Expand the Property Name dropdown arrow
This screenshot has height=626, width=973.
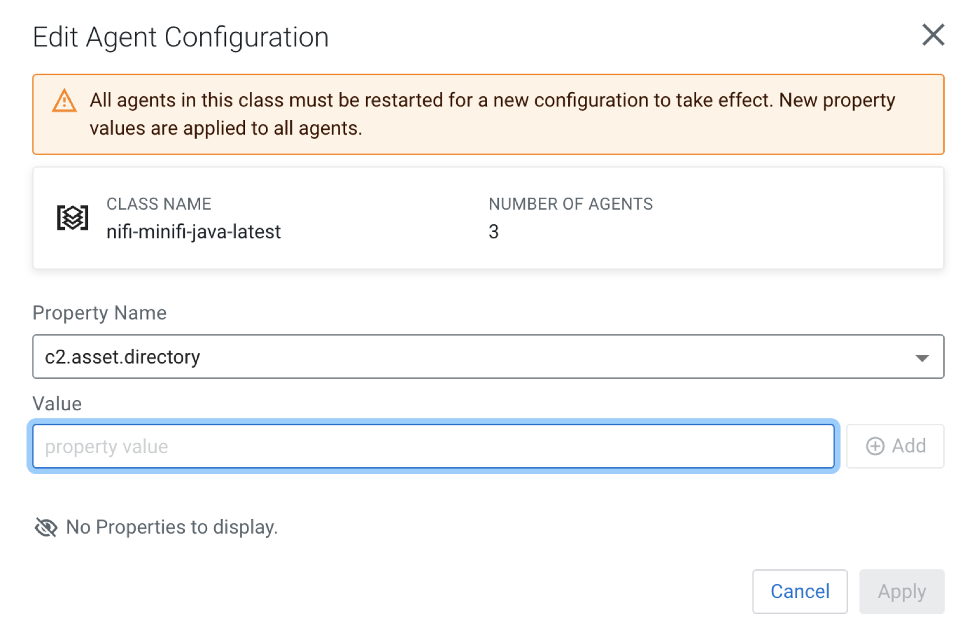point(922,357)
